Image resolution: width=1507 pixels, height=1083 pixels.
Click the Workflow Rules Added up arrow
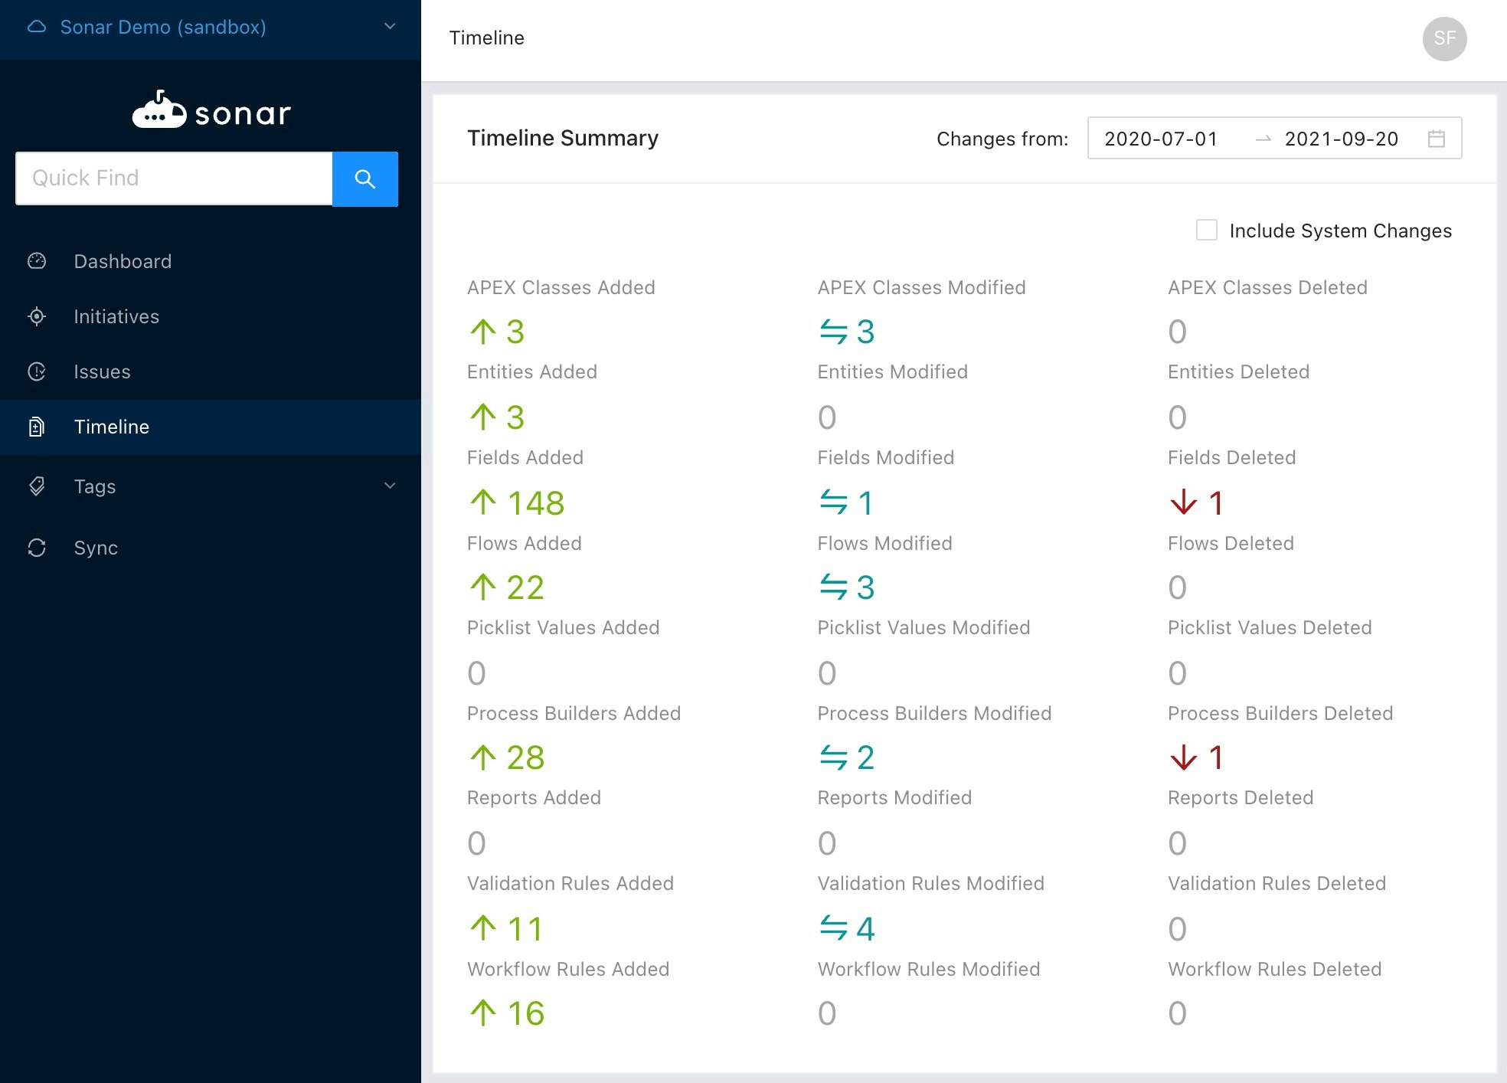483,1013
